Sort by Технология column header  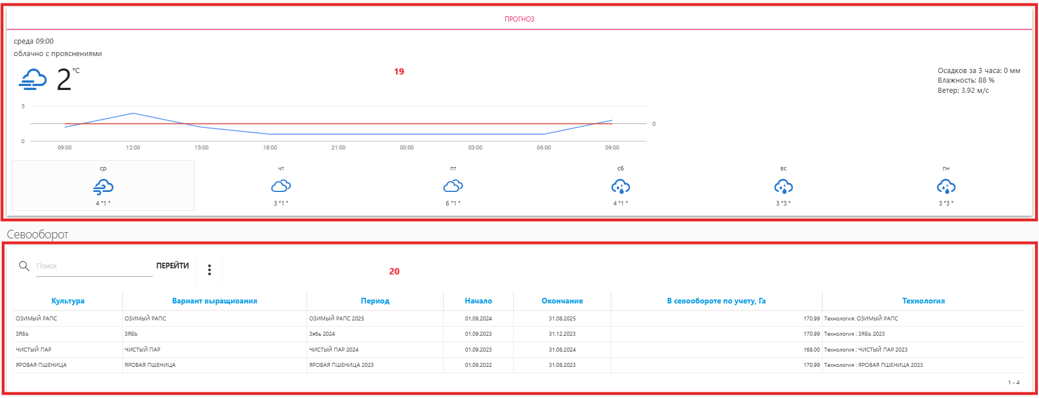point(923,301)
